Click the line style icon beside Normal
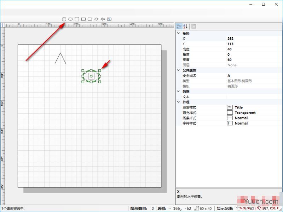 point(230,118)
